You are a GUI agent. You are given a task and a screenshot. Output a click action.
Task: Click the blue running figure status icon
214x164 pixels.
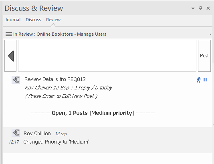point(199,80)
